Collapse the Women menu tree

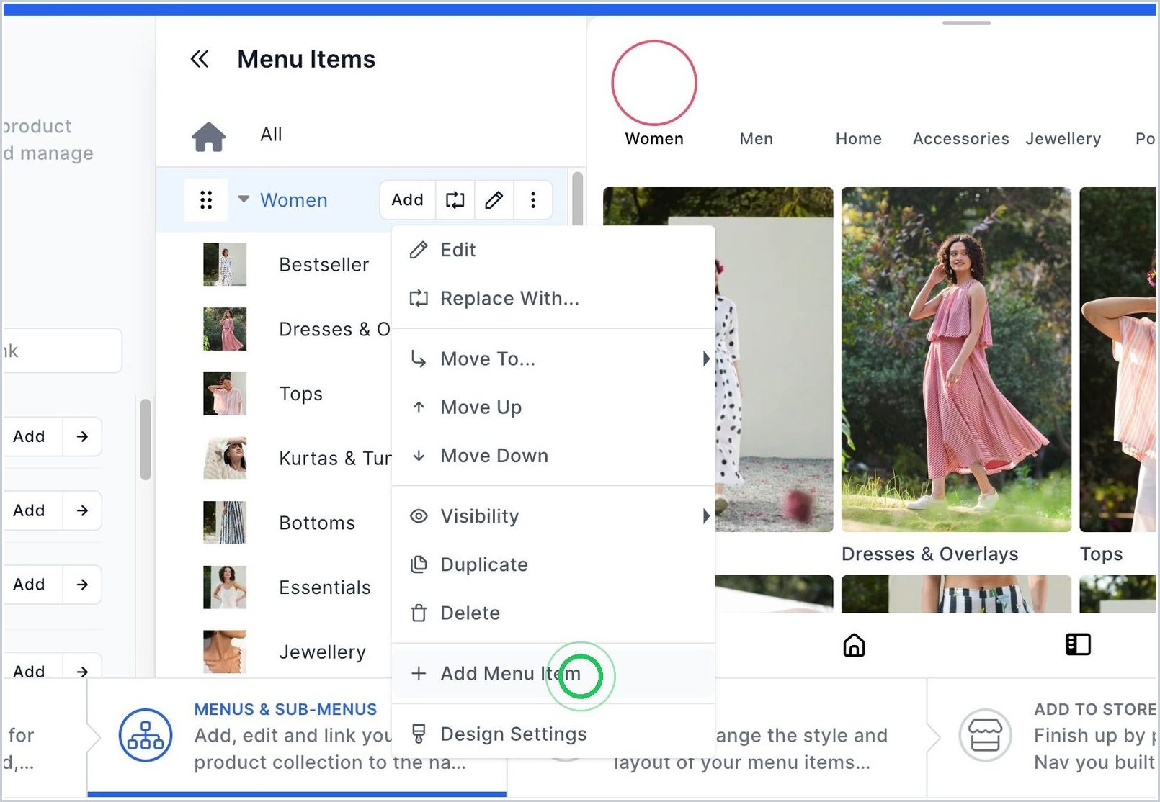pyautogui.click(x=244, y=199)
